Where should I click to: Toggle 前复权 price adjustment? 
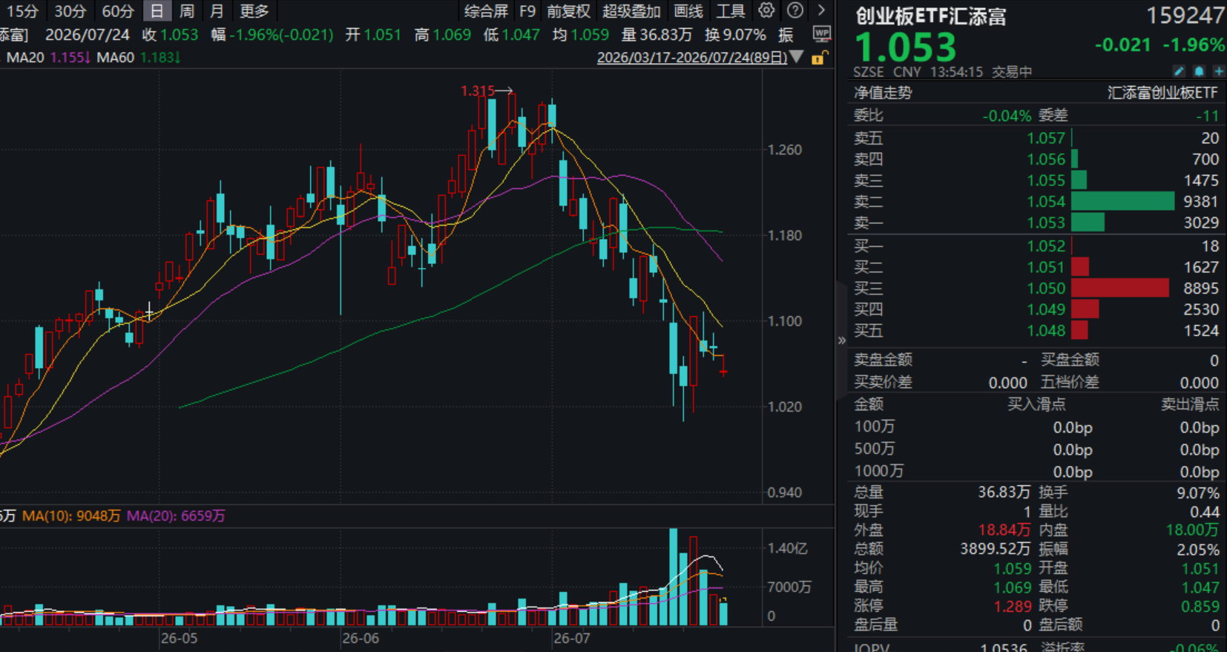pos(569,11)
